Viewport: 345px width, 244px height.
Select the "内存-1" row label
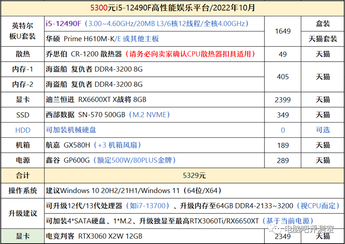point(22,69)
